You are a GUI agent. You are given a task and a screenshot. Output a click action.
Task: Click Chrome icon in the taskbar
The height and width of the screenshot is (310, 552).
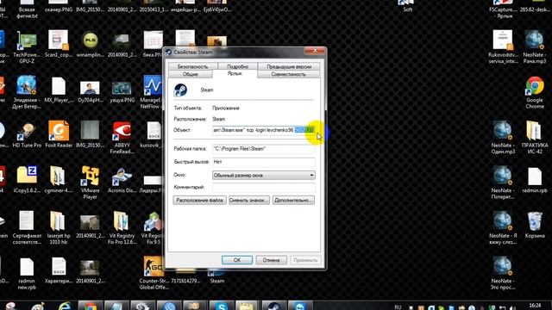[x=90, y=306]
